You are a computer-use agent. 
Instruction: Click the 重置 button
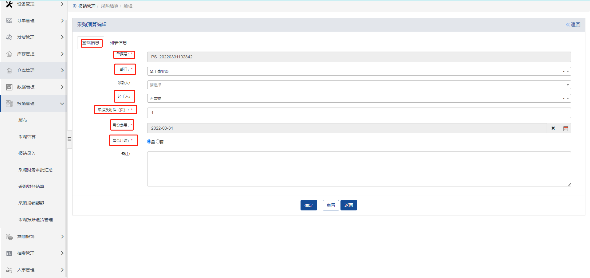point(331,205)
